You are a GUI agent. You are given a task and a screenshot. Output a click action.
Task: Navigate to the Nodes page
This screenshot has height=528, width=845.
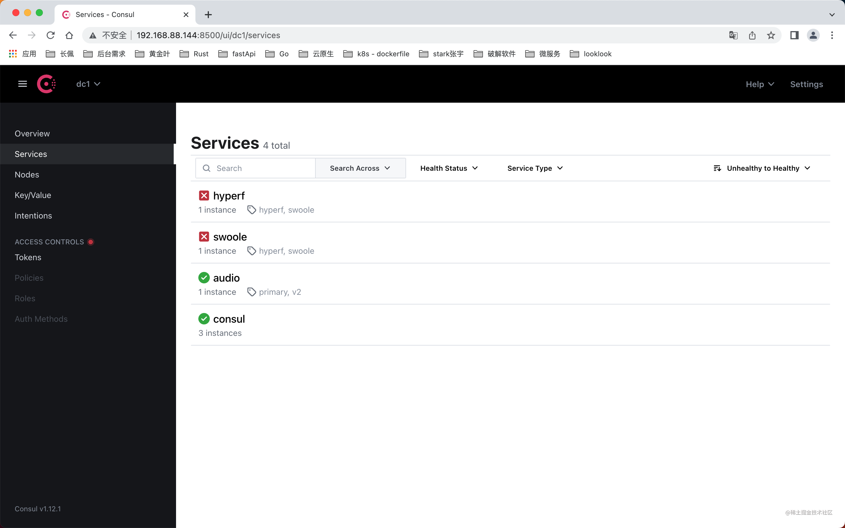(x=26, y=175)
